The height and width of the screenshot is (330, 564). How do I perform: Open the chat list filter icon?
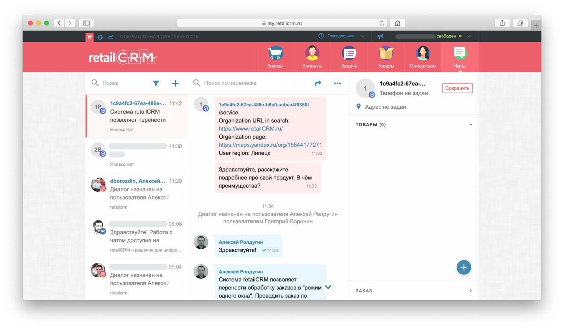click(156, 83)
